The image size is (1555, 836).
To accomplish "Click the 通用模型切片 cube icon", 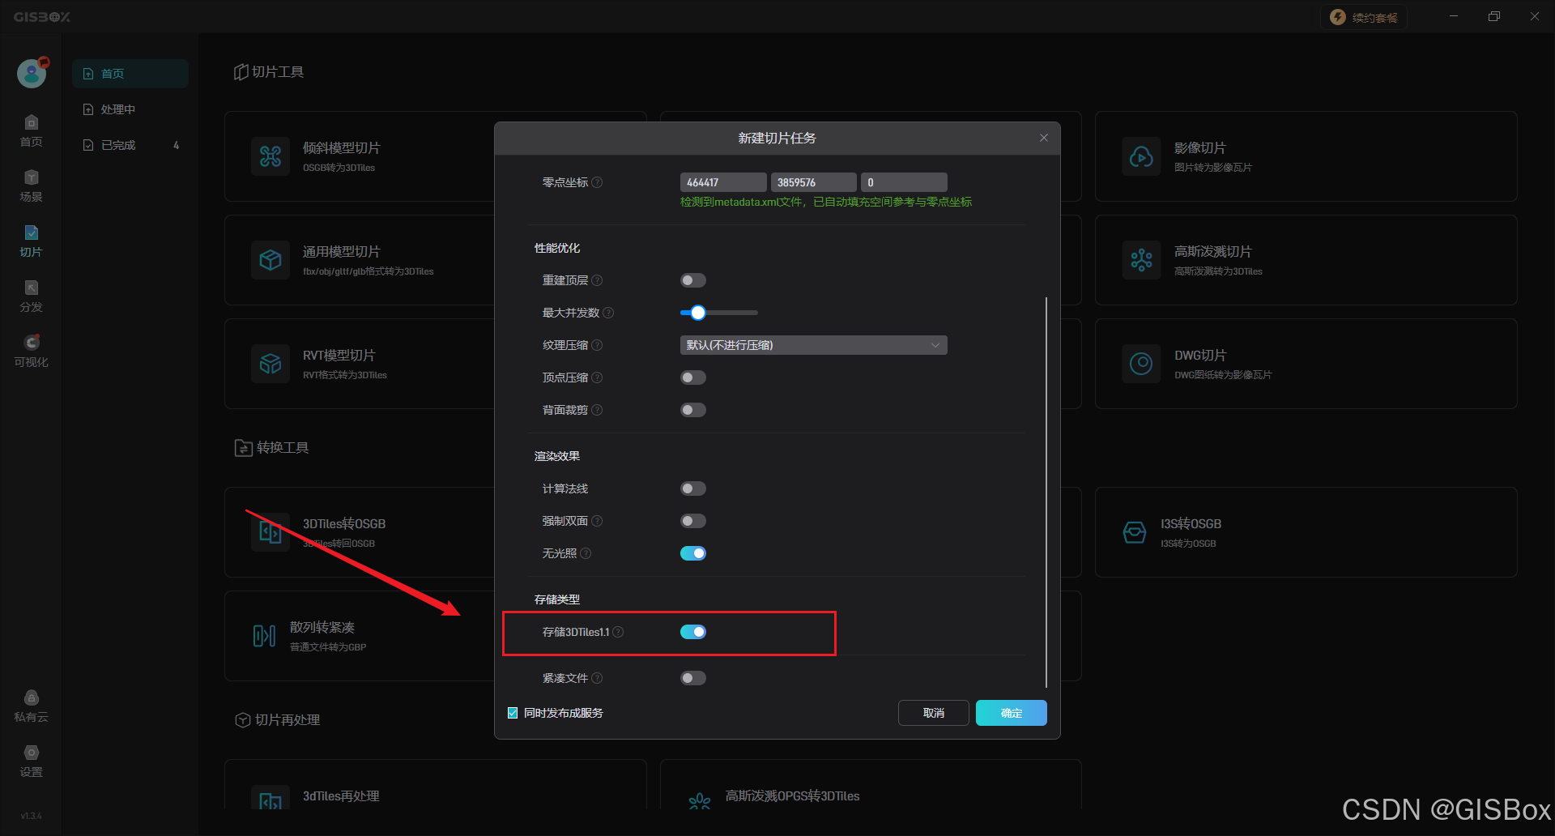I will 271,260.
